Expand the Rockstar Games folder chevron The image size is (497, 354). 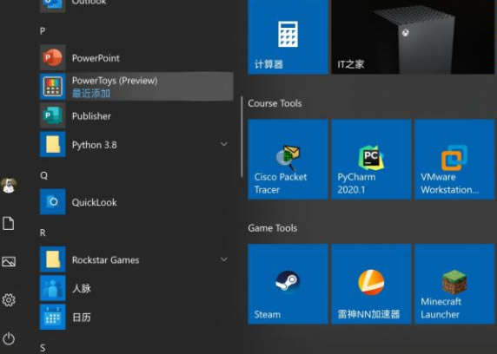pyautogui.click(x=224, y=259)
